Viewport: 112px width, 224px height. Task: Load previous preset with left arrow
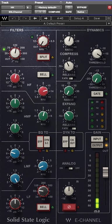[x=35, y=18]
